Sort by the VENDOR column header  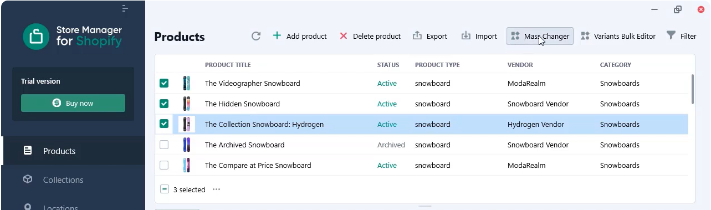520,65
